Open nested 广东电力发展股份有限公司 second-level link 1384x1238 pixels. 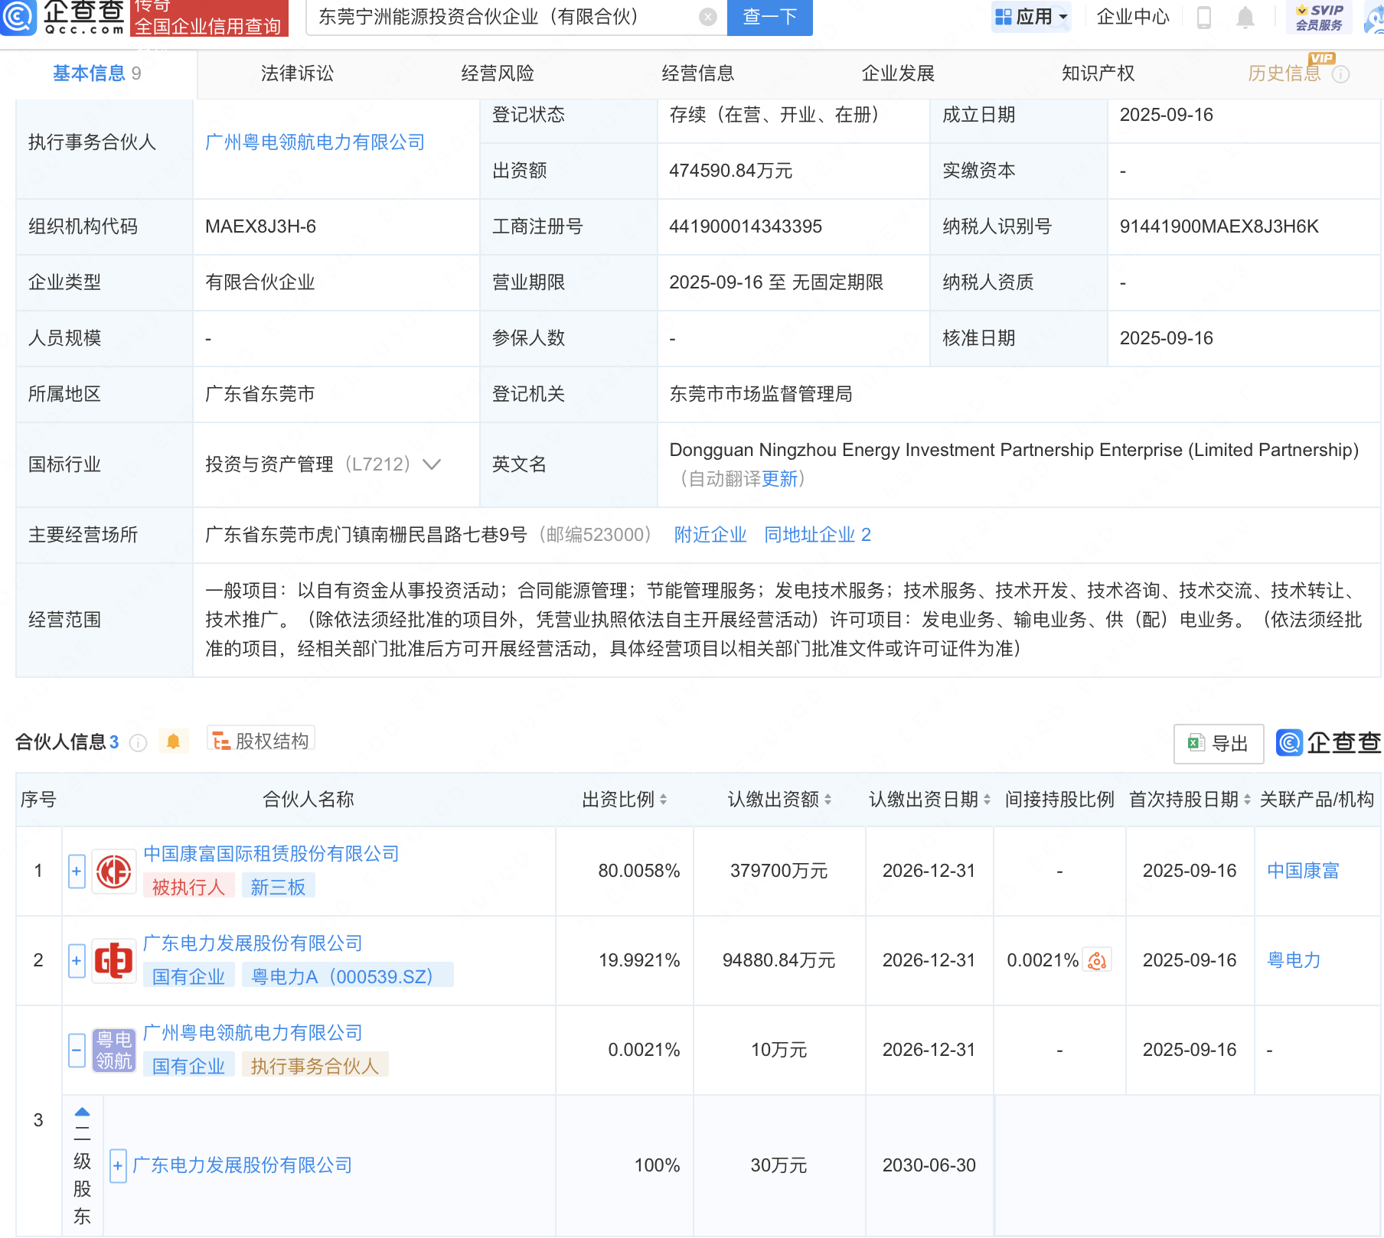pos(242,1165)
